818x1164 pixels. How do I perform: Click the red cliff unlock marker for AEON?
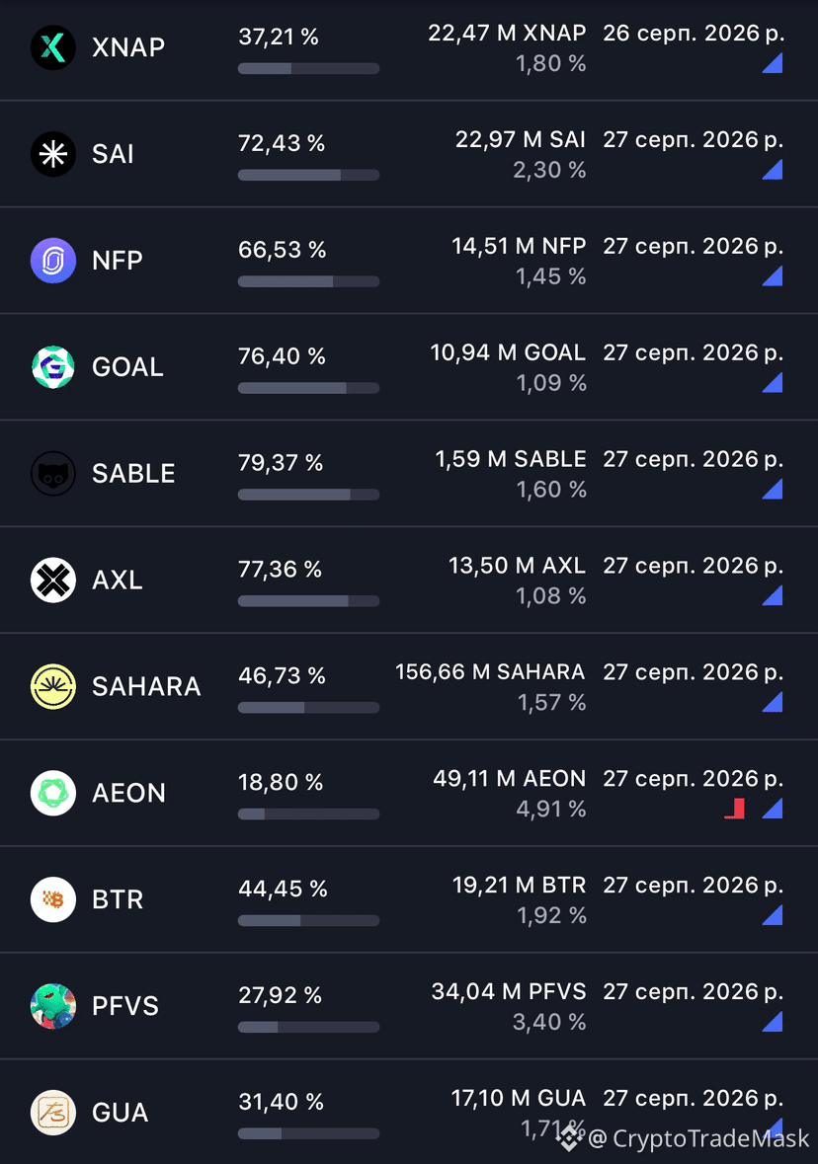(x=735, y=809)
